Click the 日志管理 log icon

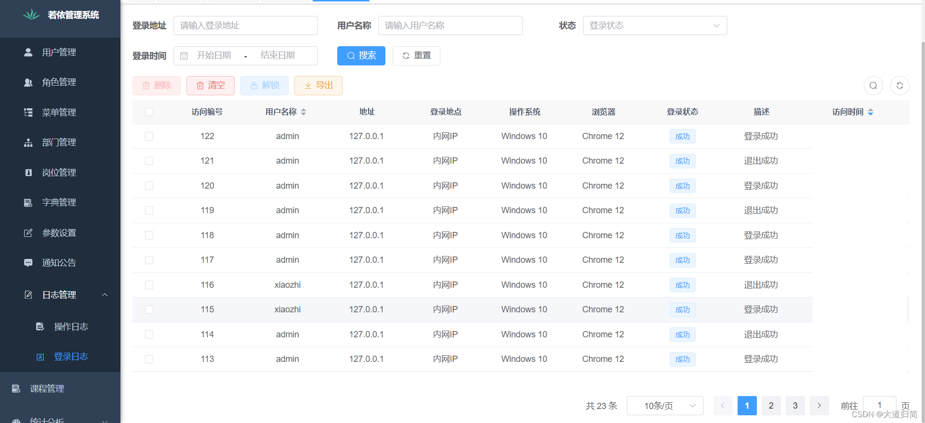(28, 295)
